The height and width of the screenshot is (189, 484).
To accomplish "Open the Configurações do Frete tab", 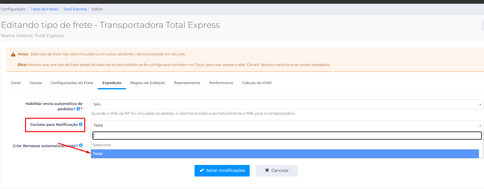I will (x=72, y=83).
